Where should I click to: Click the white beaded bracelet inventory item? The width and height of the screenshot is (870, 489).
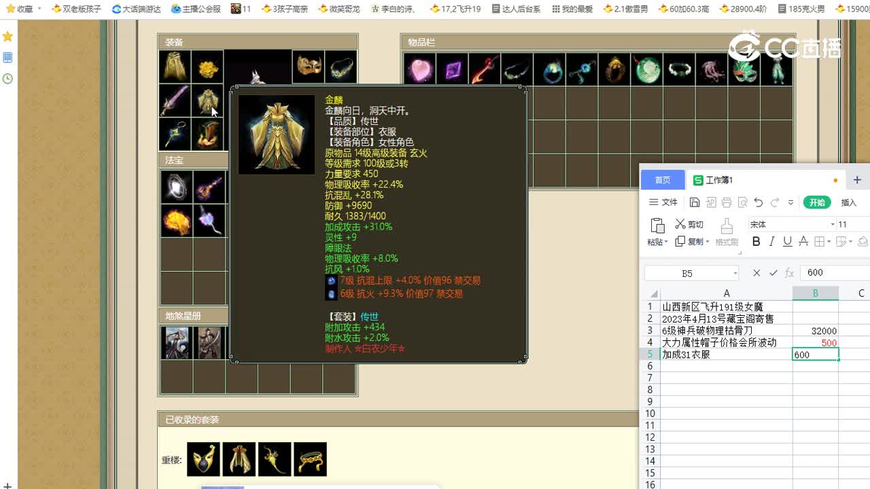pyautogui.click(x=678, y=69)
